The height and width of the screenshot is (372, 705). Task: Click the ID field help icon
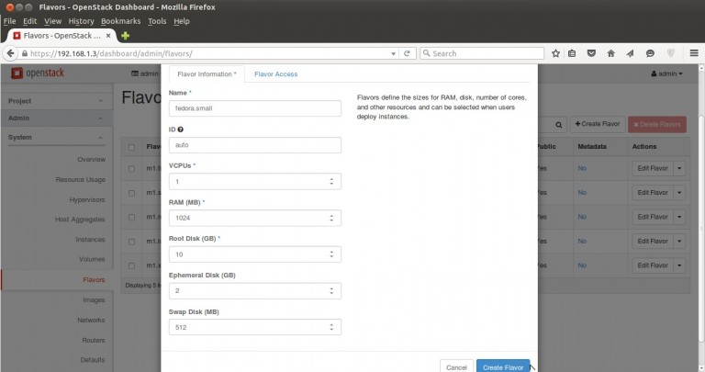point(182,130)
